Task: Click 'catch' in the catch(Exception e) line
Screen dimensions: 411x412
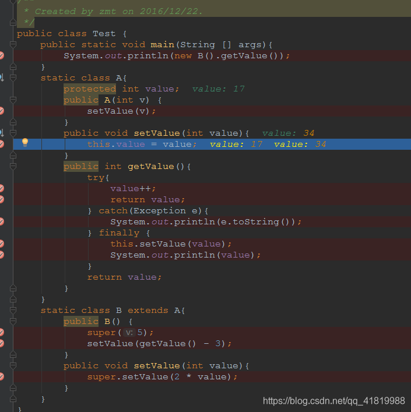Action: pyautogui.click(x=113, y=211)
